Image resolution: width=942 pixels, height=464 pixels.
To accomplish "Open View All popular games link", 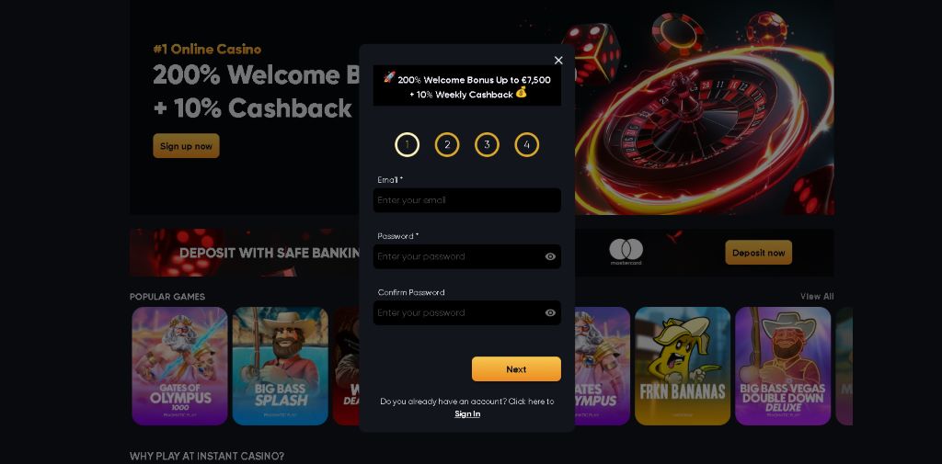I will [x=817, y=297].
